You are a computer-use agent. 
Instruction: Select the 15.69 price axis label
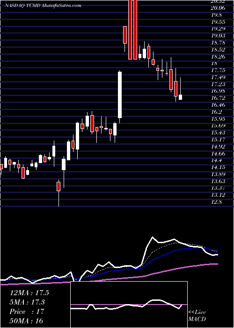(218, 126)
